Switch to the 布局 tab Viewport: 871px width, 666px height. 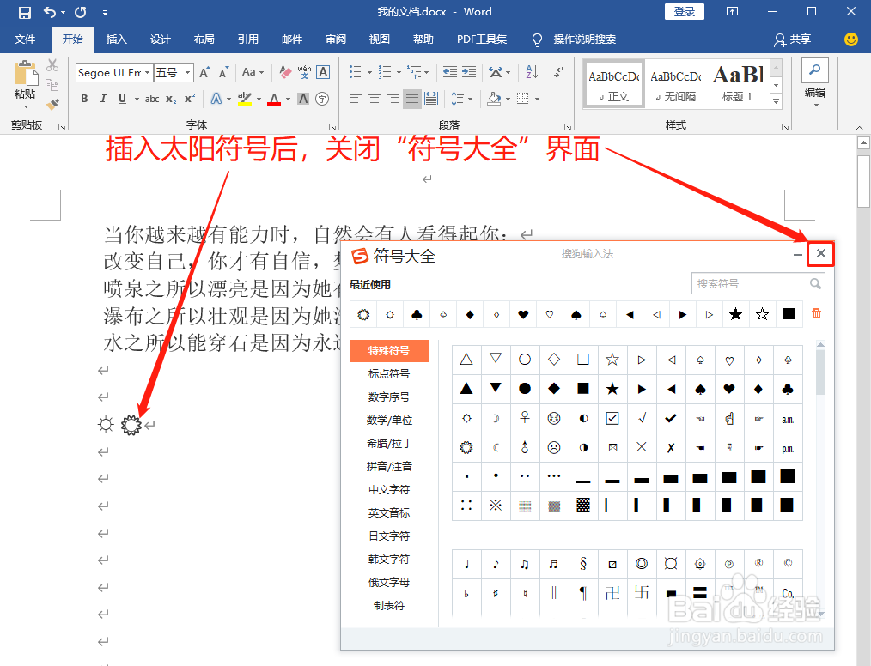point(204,39)
